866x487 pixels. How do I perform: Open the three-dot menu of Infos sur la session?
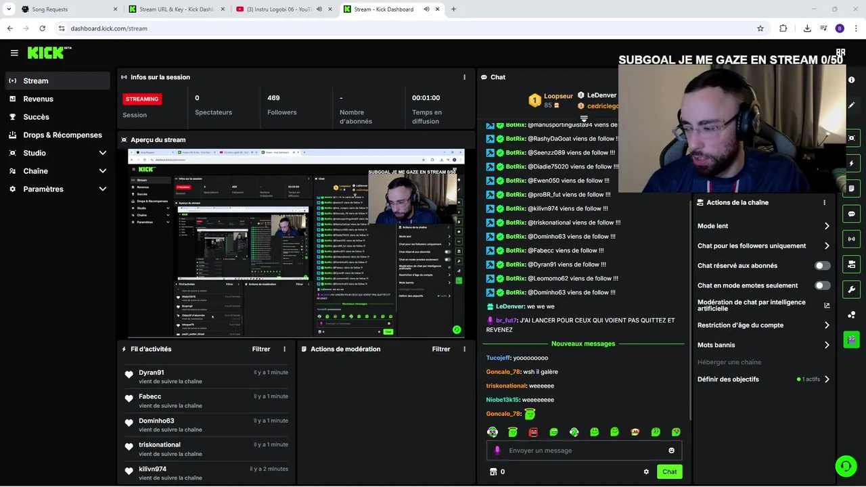pyautogui.click(x=464, y=77)
